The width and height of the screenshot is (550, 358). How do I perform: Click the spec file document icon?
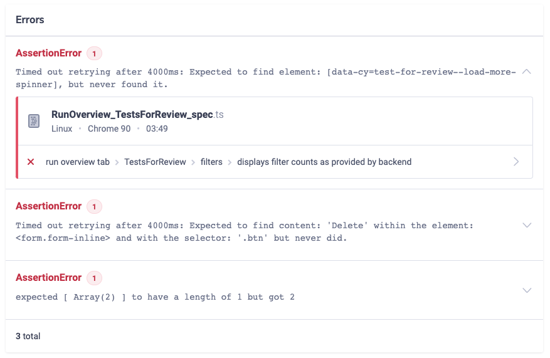click(34, 121)
